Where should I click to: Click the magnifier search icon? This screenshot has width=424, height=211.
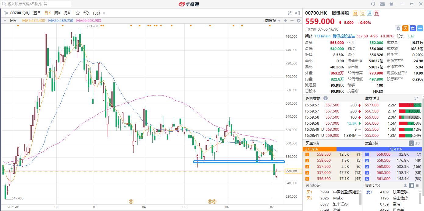coord(4,4)
